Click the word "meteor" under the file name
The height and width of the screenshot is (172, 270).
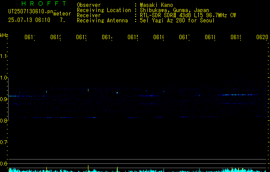(62, 14)
